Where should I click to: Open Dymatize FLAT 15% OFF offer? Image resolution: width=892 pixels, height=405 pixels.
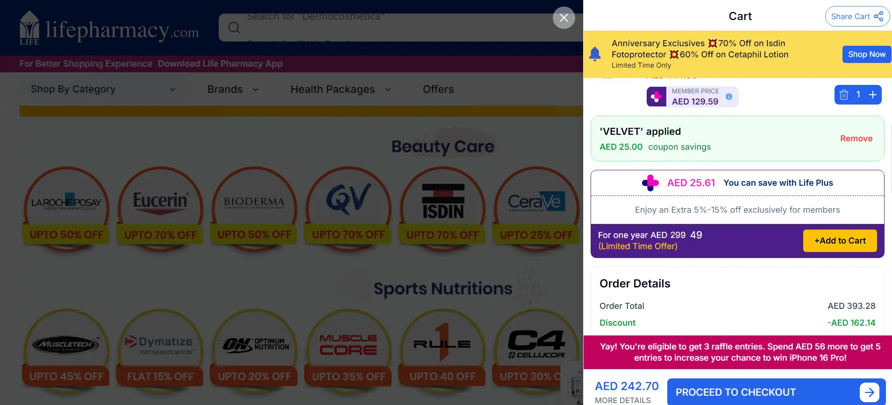click(160, 351)
